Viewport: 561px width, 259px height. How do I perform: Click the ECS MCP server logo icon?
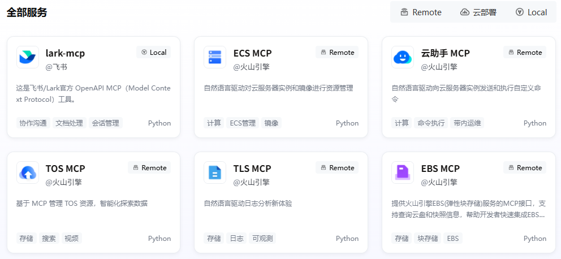coord(215,57)
